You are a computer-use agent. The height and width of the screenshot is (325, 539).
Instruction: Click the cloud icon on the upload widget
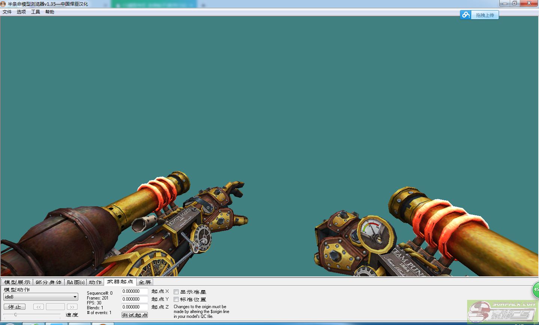[466, 15]
